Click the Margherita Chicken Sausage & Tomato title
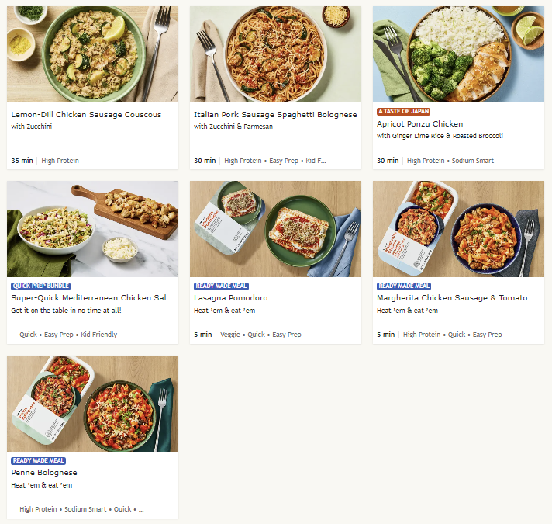The height and width of the screenshot is (524, 552). pos(457,298)
